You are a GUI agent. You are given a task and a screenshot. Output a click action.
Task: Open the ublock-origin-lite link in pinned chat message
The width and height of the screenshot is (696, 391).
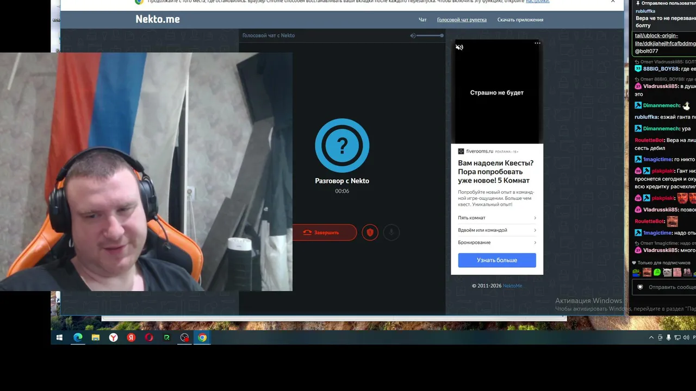click(665, 40)
